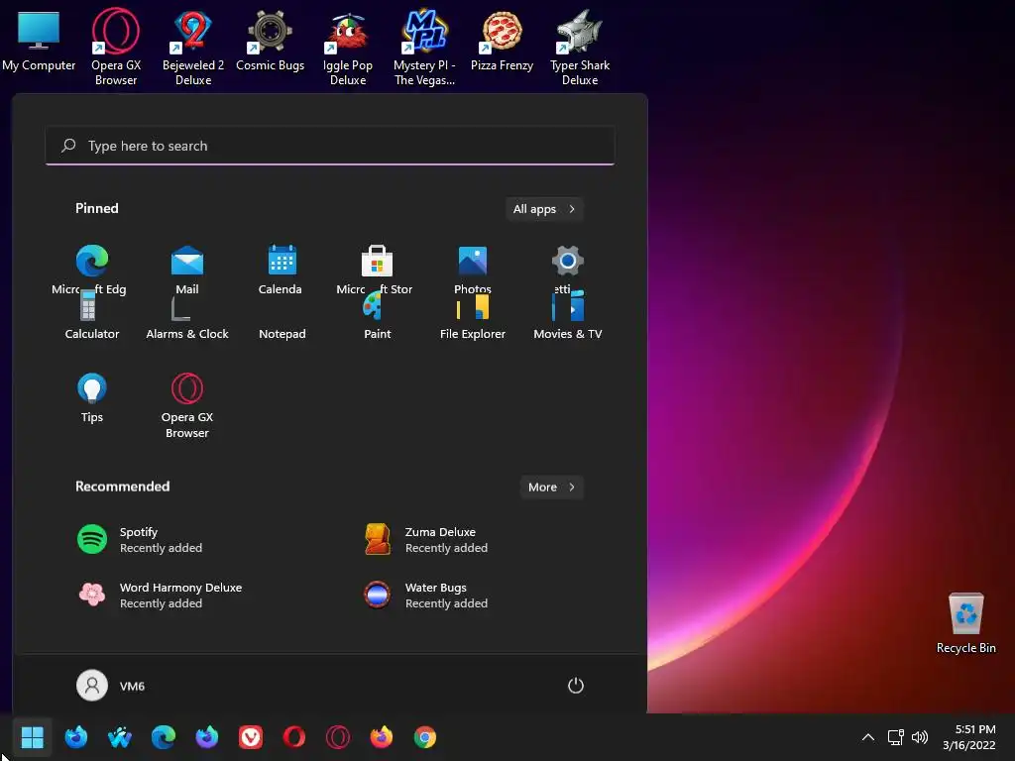Open the Tips lightbulb app
Screen dimensions: 1015x761
click(x=92, y=397)
